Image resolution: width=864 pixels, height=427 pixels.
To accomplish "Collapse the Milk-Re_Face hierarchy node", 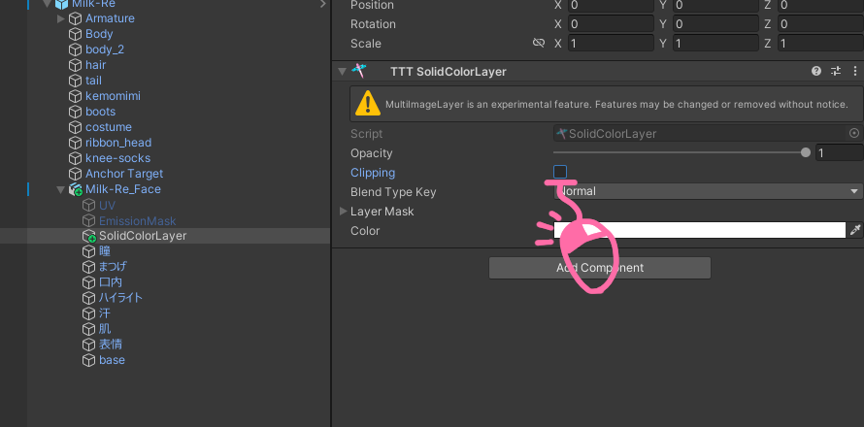I will tap(61, 189).
